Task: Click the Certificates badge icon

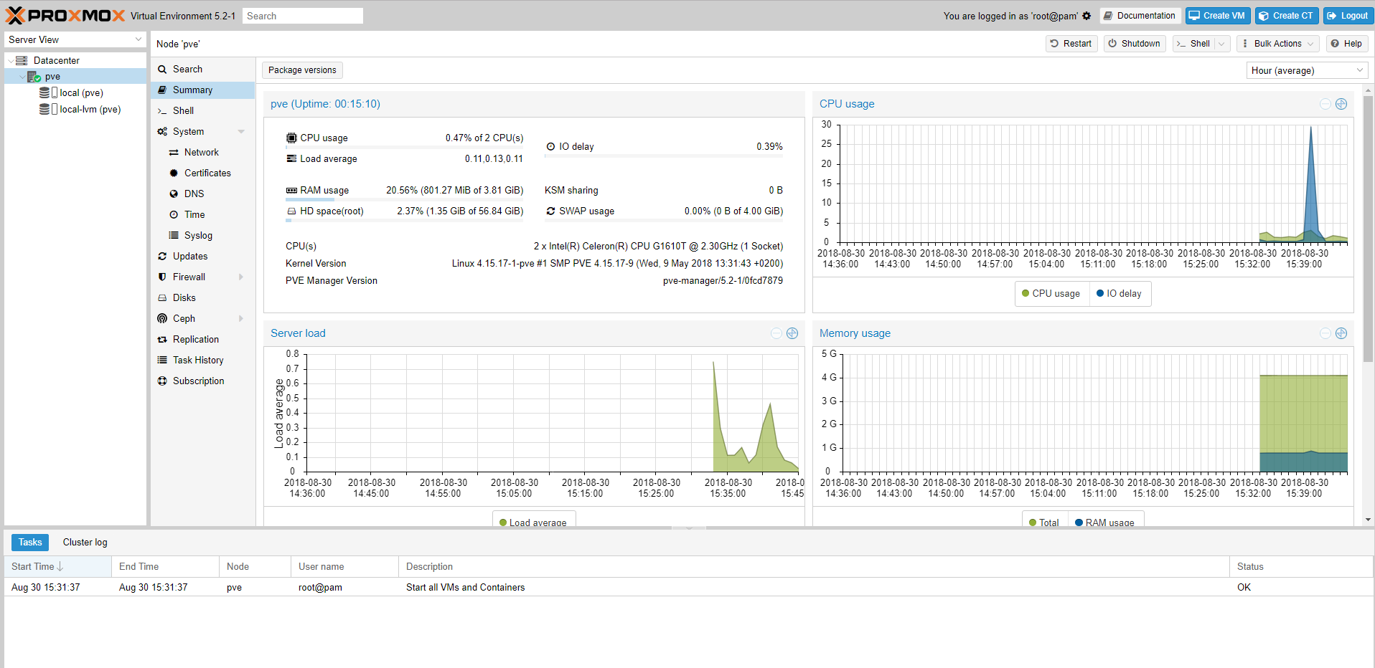Action: tap(174, 173)
